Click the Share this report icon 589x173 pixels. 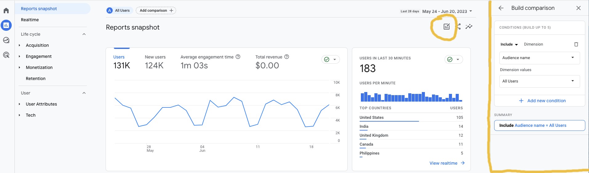[458, 27]
